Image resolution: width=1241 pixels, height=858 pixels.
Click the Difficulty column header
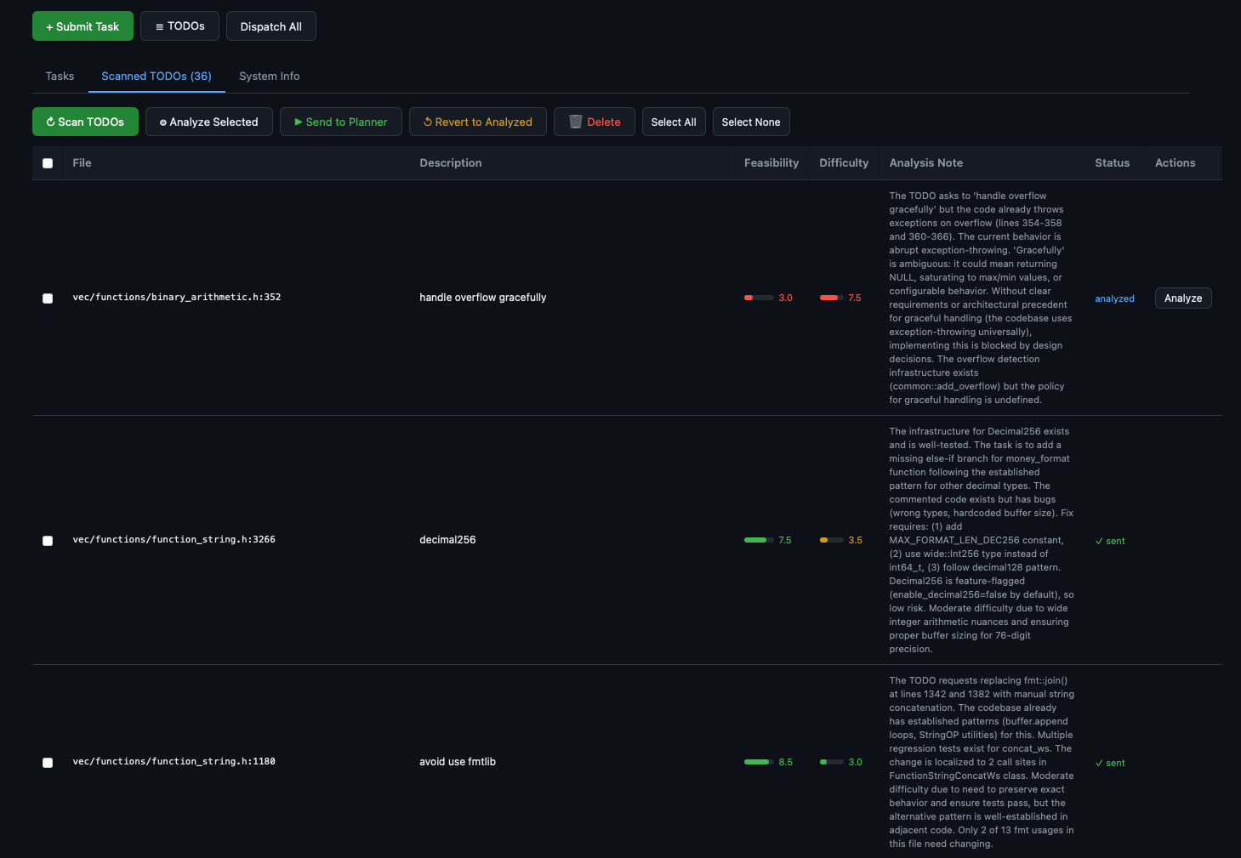[844, 162]
